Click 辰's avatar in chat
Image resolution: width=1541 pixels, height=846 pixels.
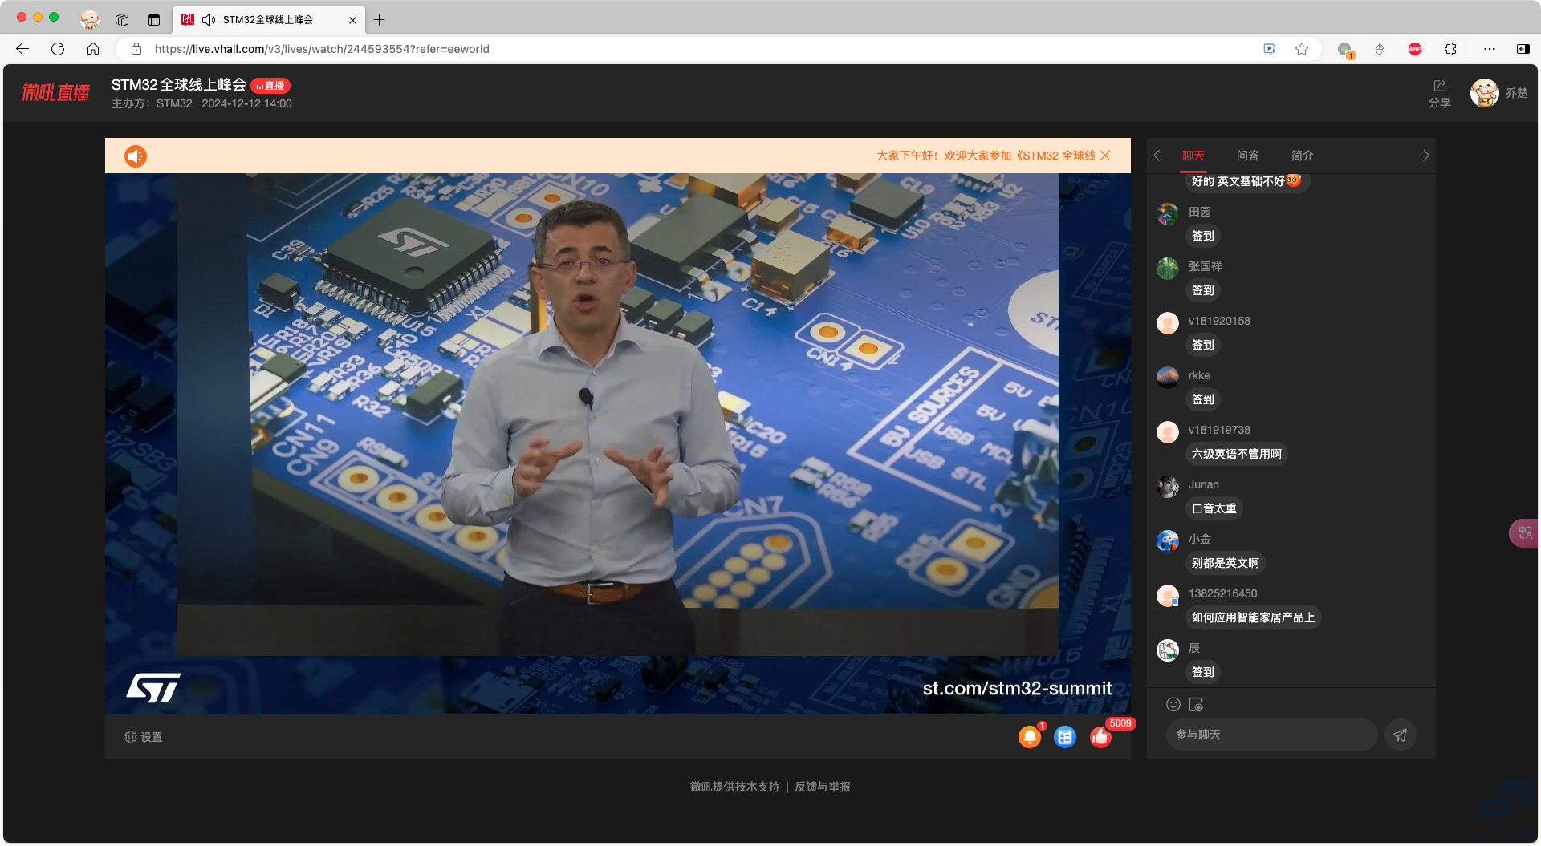1168,650
